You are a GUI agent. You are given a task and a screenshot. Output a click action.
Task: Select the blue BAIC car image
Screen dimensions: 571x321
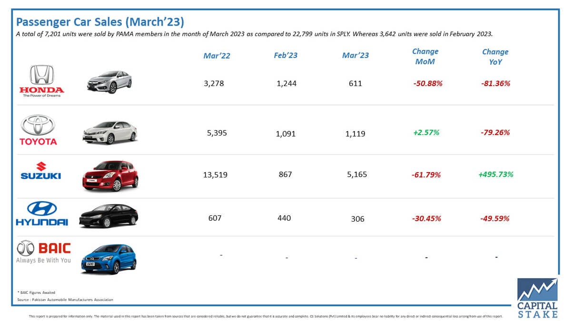click(108, 259)
